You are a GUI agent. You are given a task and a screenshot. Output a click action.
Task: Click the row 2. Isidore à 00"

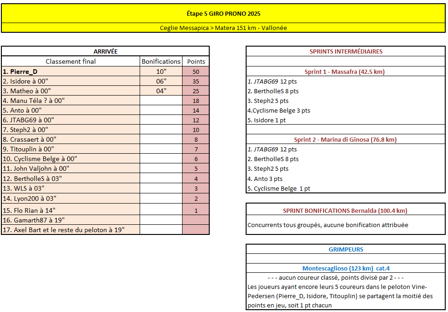point(71,81)
